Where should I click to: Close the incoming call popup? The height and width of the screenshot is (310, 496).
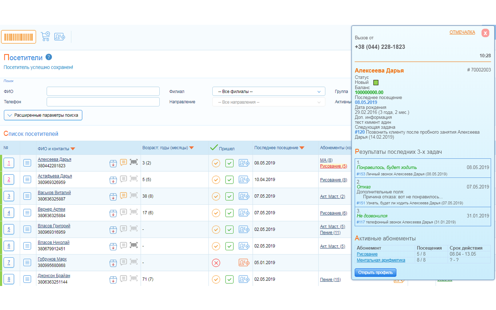pos(485,33)
